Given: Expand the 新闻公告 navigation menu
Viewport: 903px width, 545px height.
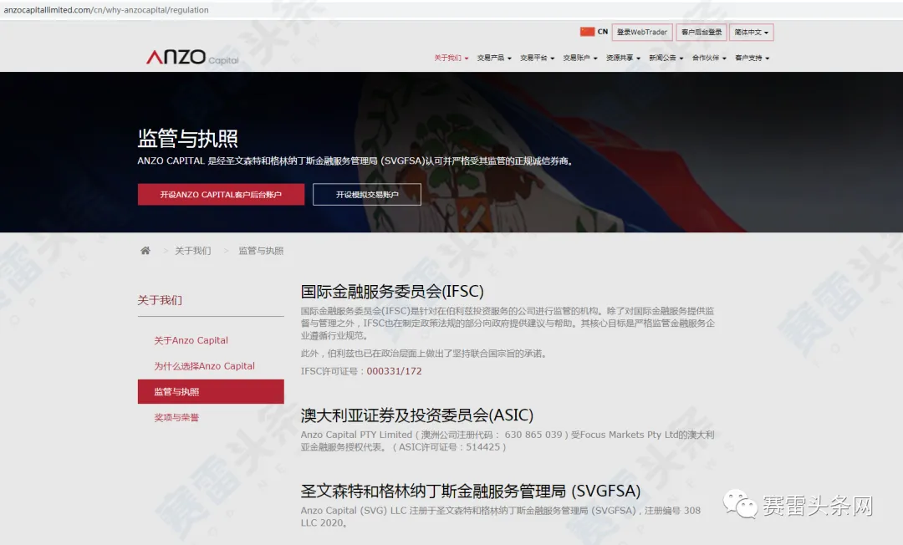Looking at the screenshot, I should tap(666, 58).
